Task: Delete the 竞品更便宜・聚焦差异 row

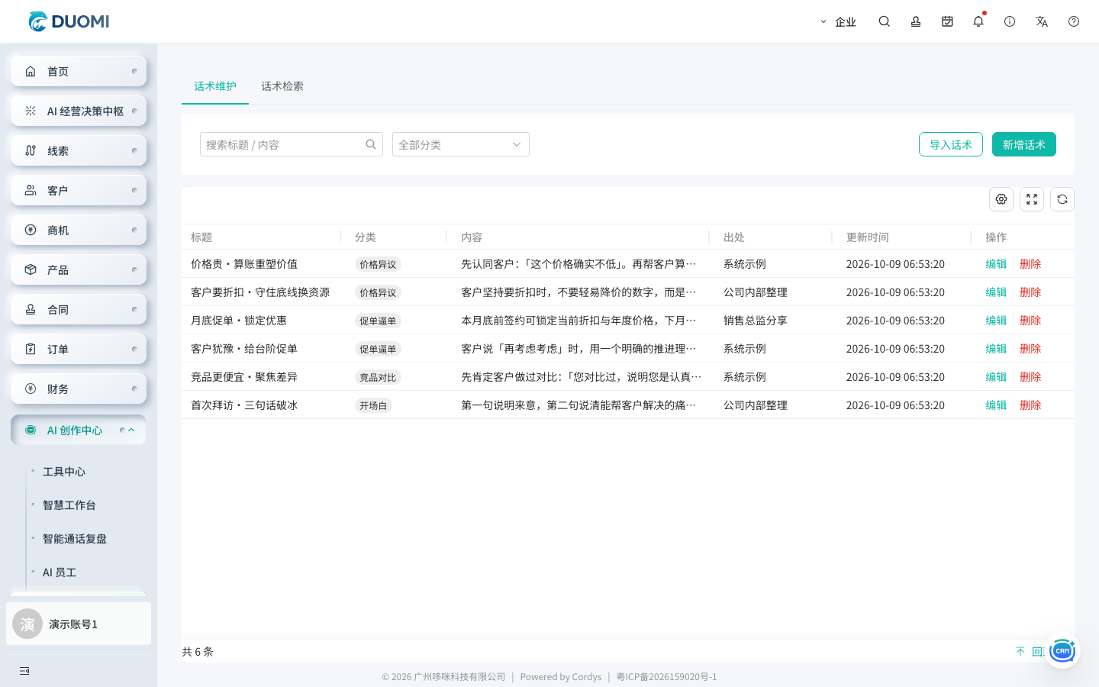Action: pyautogui.click(x=1030, y=376)
